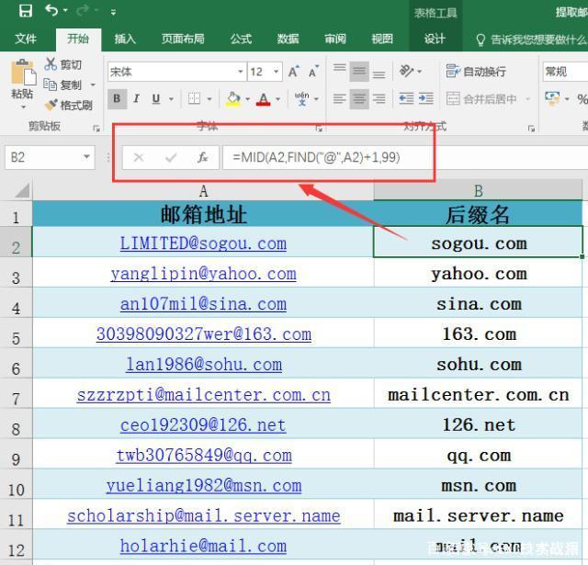Open the ceo192309@126.net email link

tap(203, 425)
